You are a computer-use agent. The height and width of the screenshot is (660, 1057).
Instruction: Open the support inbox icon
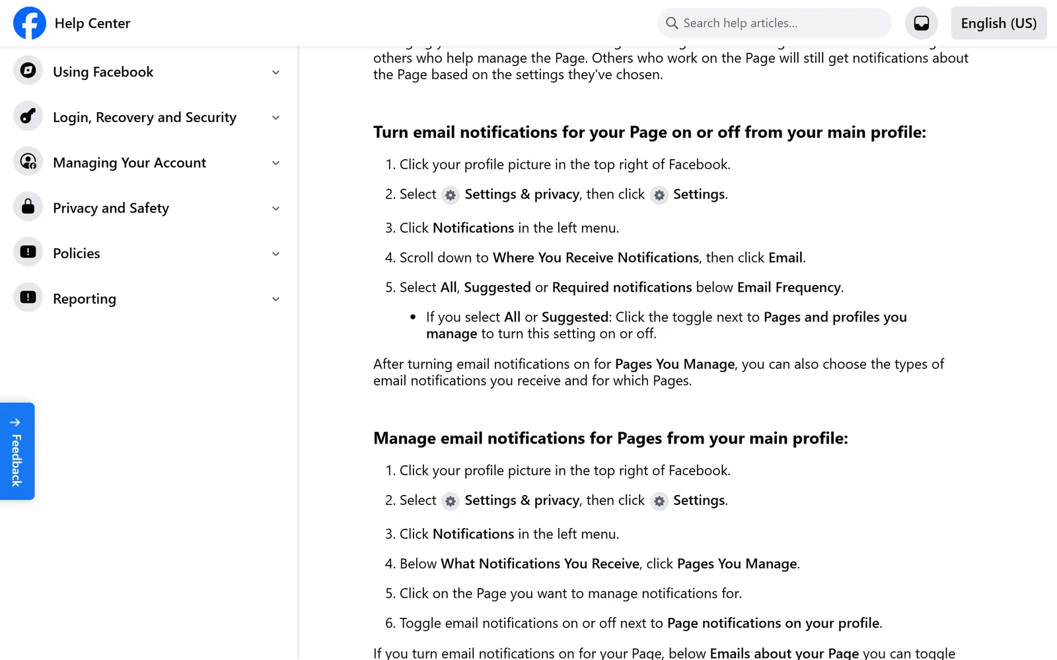click(922, 23)
